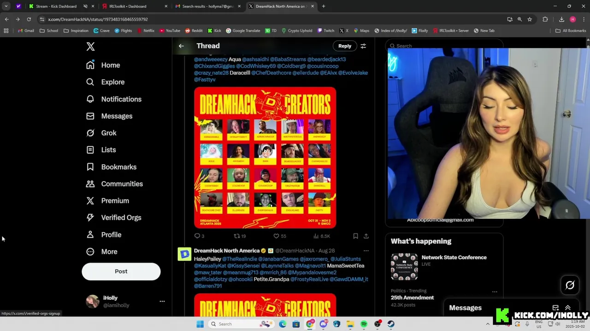
Task: Expand the More menu in sidebar
Action: pyautogui.click(x=102, y=251)
